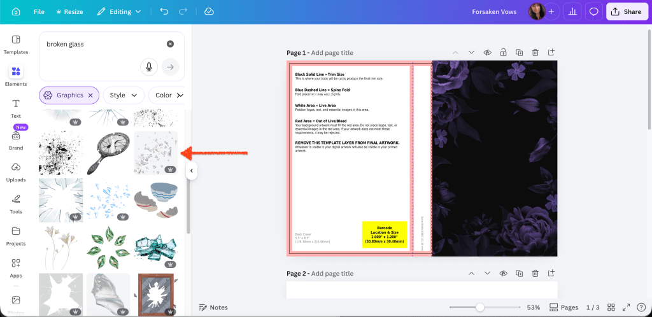Delete Page 1 using trash icon
Image resolution: width=652 pixels, height=317 pixels.
535,52
